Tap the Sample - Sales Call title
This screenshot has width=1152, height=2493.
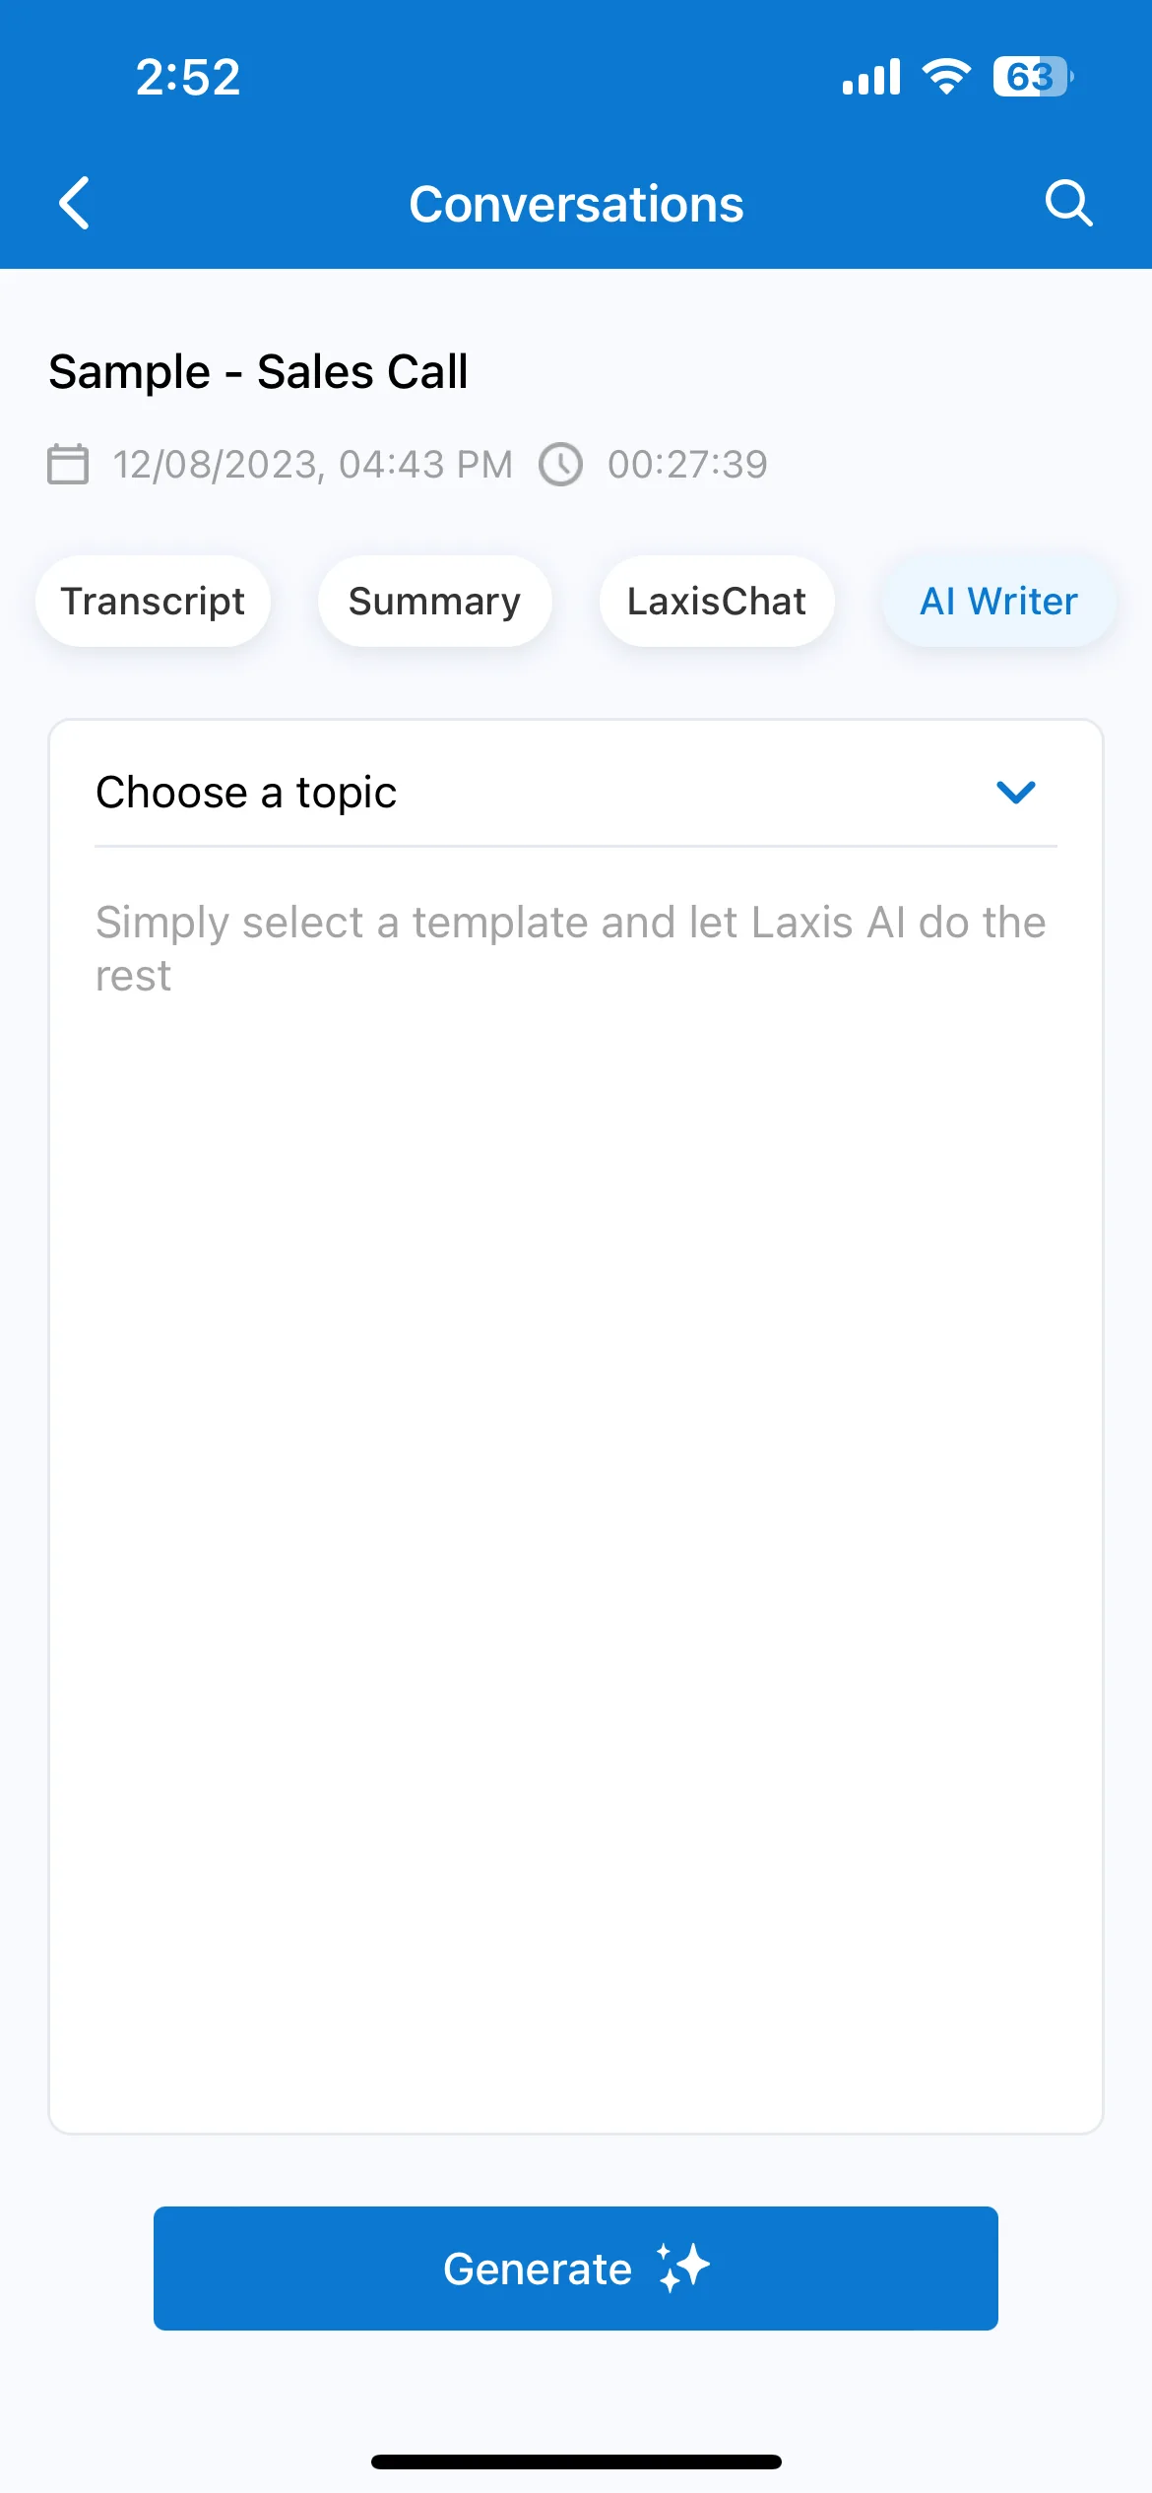point(258,372)
